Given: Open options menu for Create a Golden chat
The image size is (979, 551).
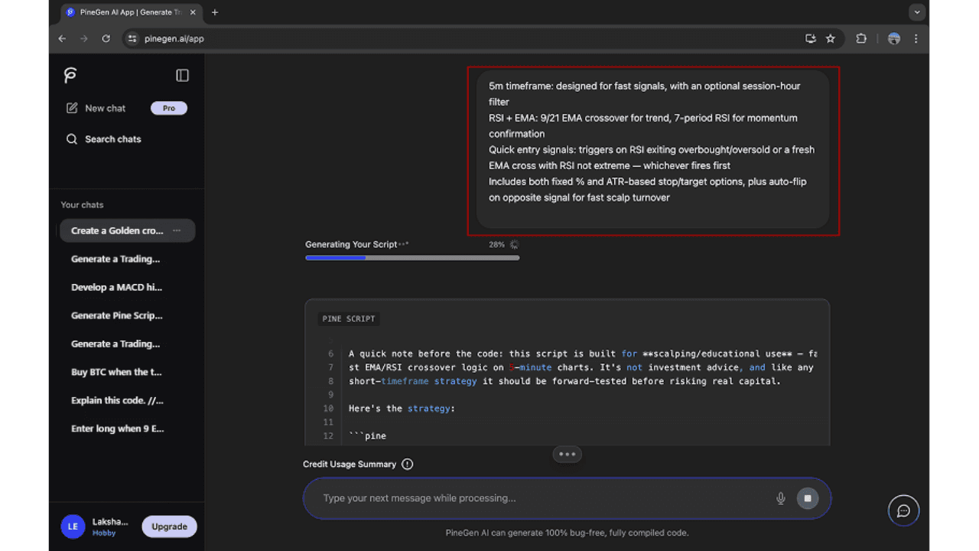Looking at the screenshot, I should 177,230.
